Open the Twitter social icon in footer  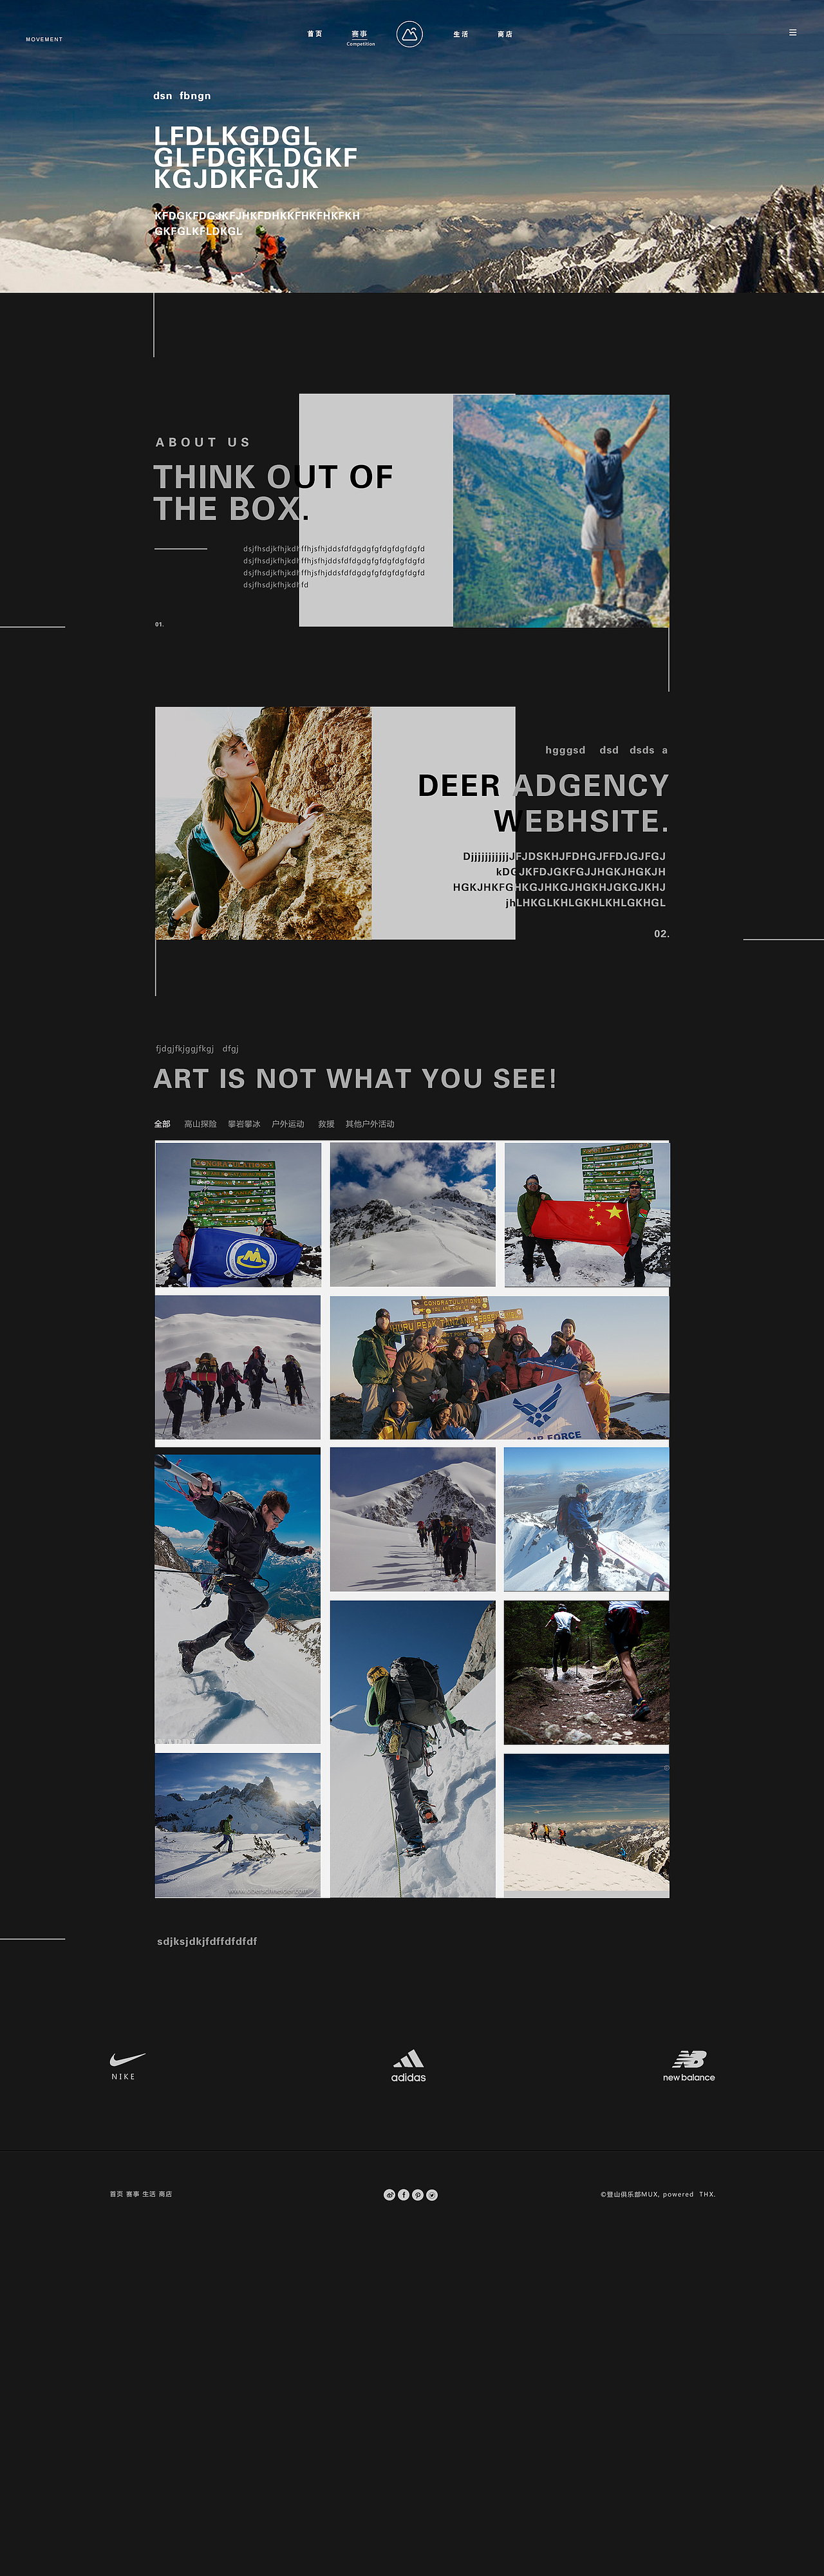coord(432,2195)
